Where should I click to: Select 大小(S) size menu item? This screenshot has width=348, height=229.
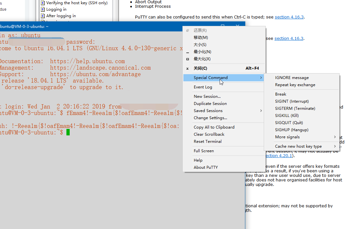tap(224, 45)
